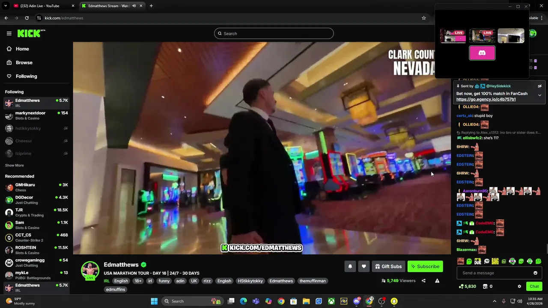Viewport: 548px width, 308px height.
Task: Open GMHikaru recommended channel
Action: click(36, 187)
